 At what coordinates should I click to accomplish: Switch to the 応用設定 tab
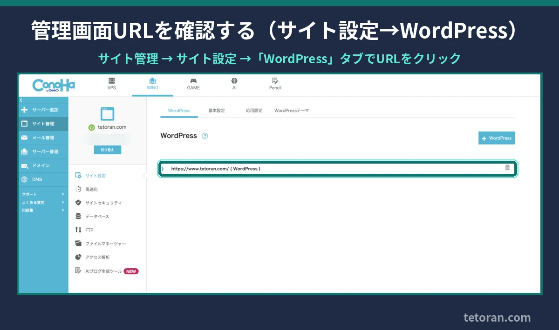click(254, 111)
